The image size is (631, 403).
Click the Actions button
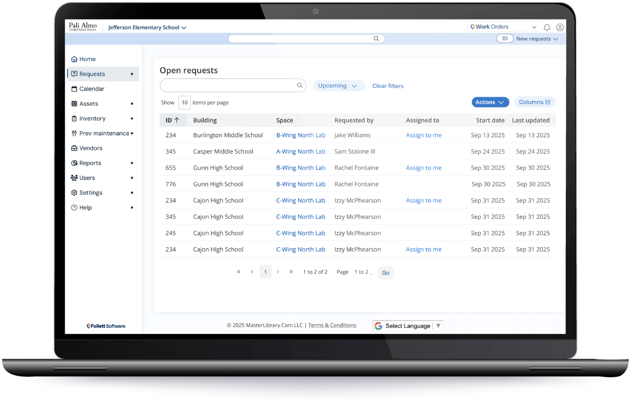(x=490, y=102)
